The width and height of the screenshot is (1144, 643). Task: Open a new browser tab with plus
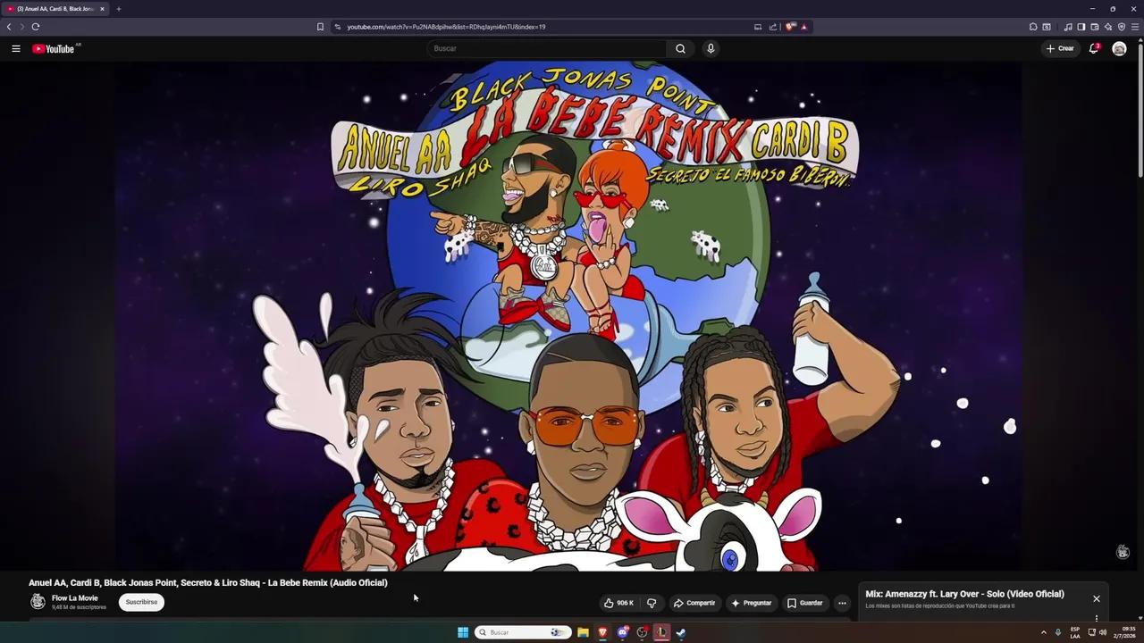(x=118, y=9)
